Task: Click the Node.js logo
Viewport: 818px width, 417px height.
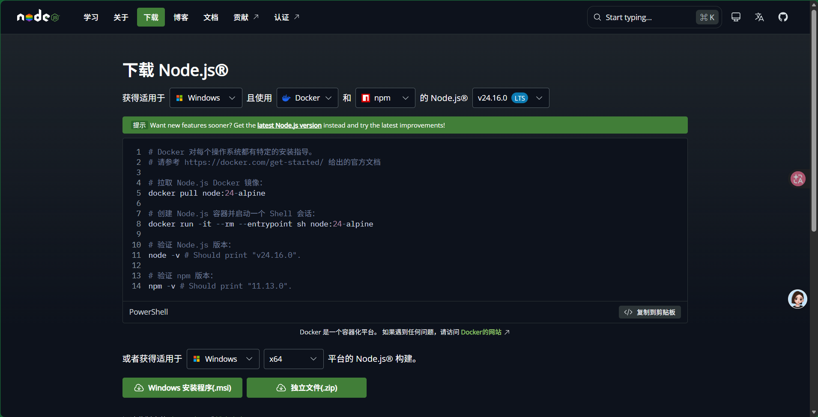Action: 38,16
